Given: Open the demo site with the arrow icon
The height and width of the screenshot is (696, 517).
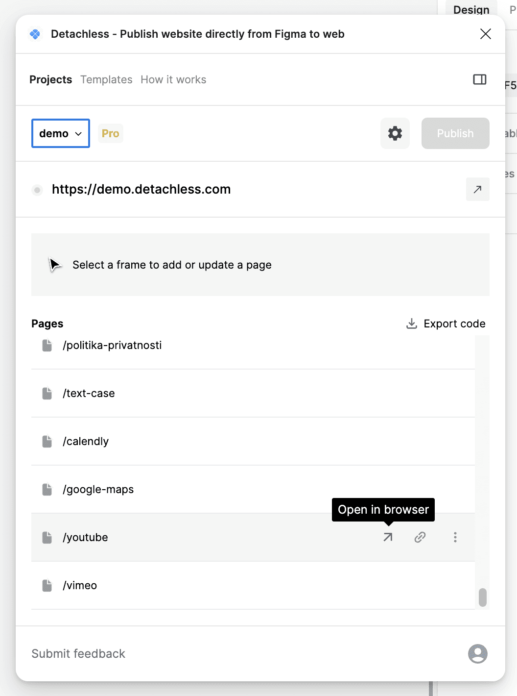Looking at the screenshot, I should [477, 189].
